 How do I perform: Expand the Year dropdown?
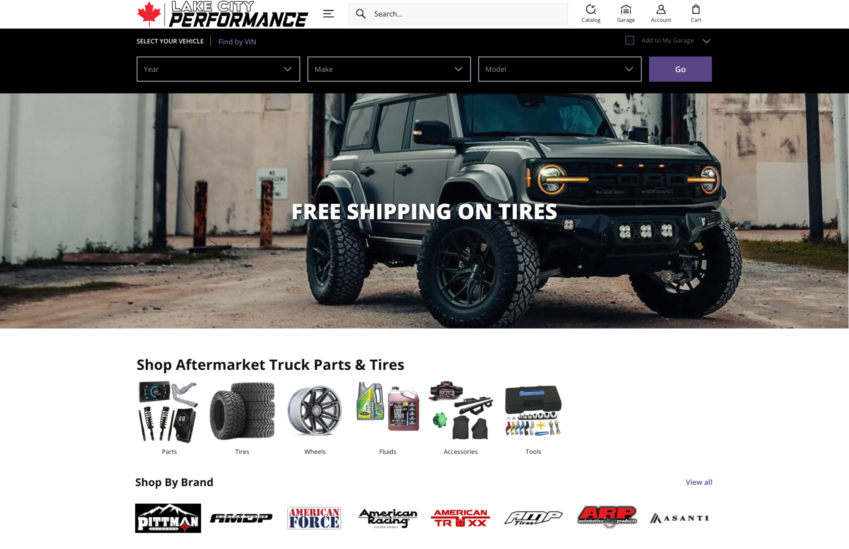tap(218, 69)
